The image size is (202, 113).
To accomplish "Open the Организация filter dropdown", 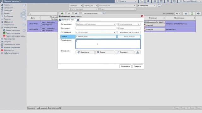I will [117, 6].
